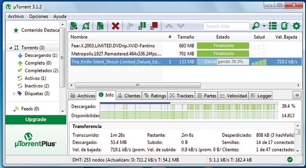Click the greyed Start torrent icon

[x=130, y=26]
